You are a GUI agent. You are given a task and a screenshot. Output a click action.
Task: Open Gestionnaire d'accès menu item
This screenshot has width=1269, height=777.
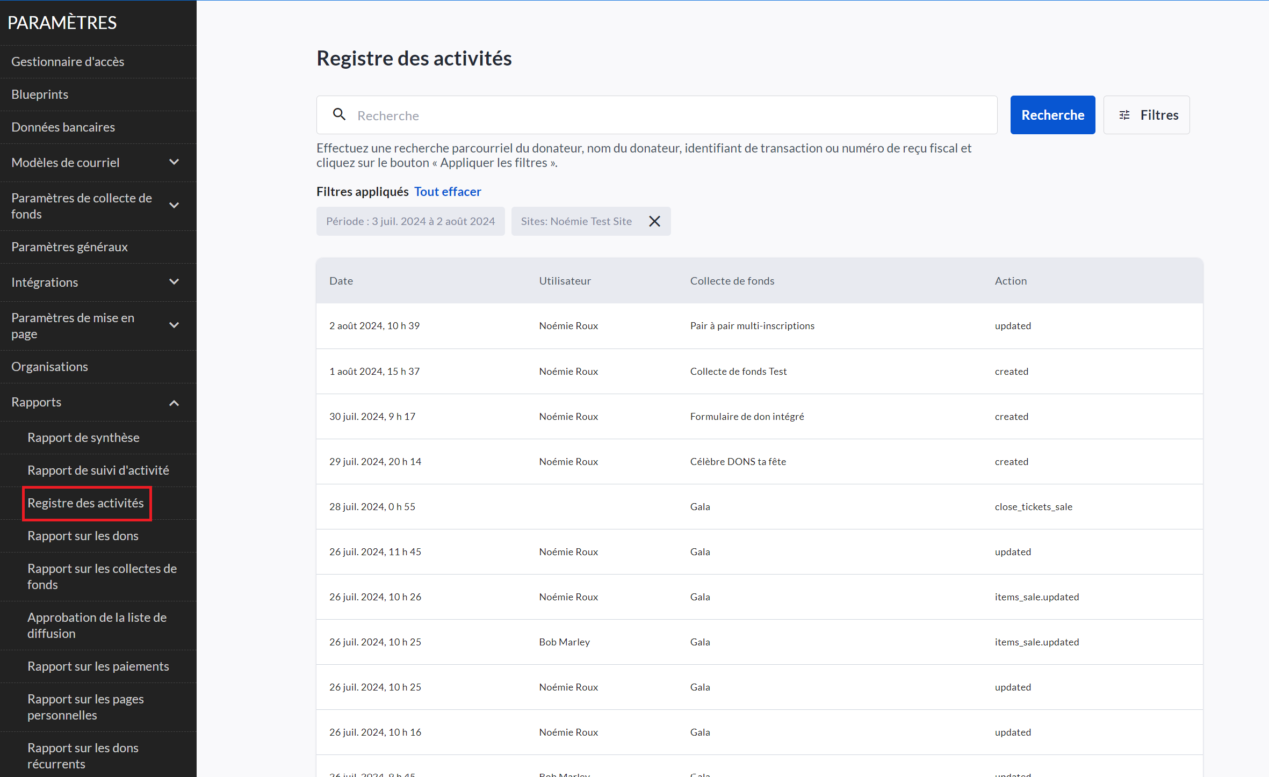click(x=68, y=62)
